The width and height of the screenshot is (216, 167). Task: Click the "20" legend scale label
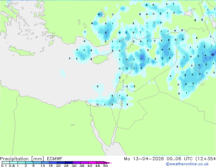point(58,166)
